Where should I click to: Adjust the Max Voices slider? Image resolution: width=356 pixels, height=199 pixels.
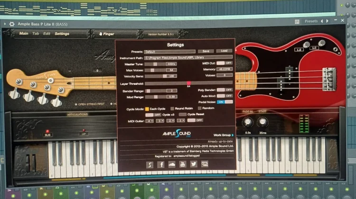[152, 70]
